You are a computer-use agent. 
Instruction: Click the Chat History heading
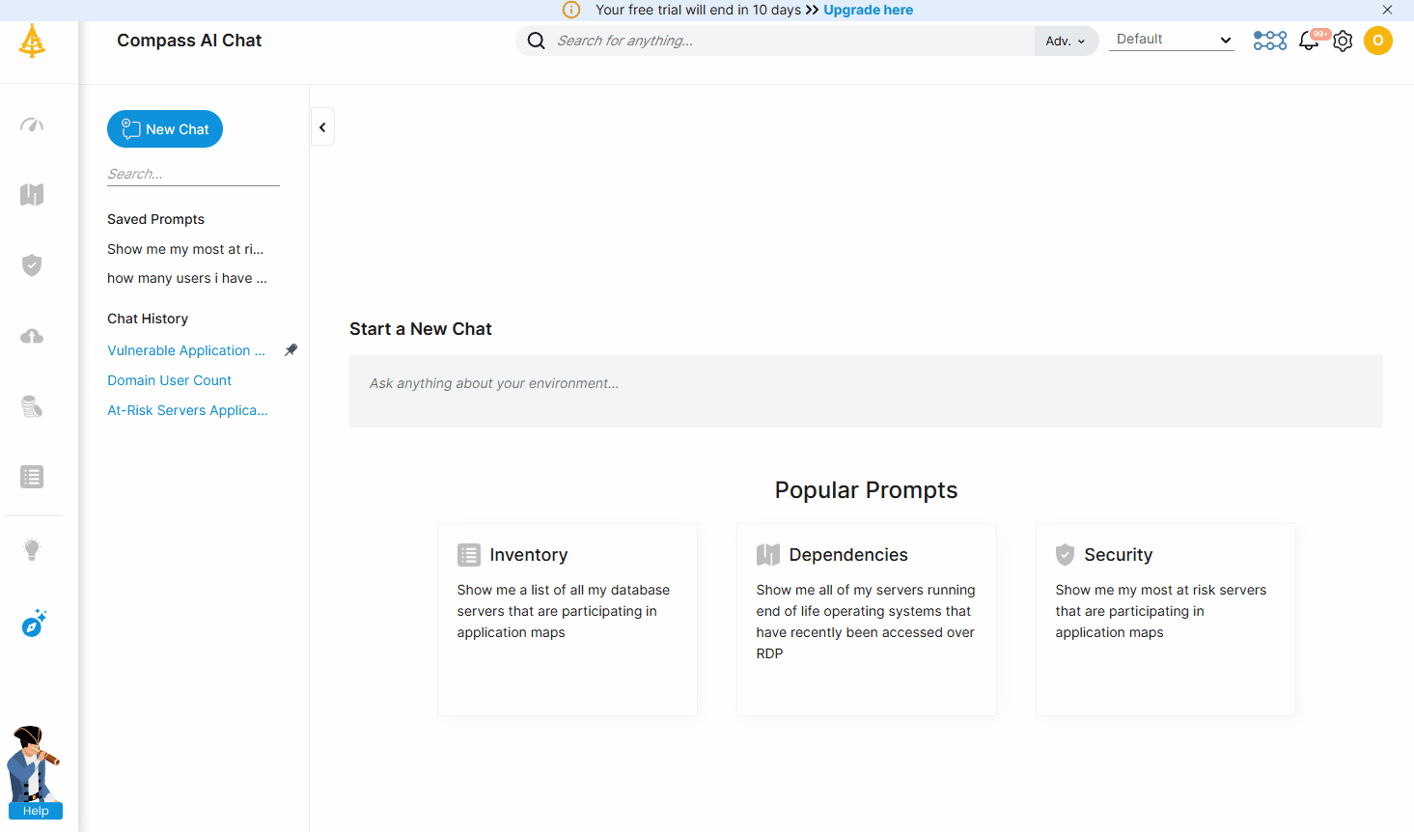coord(148,319)
